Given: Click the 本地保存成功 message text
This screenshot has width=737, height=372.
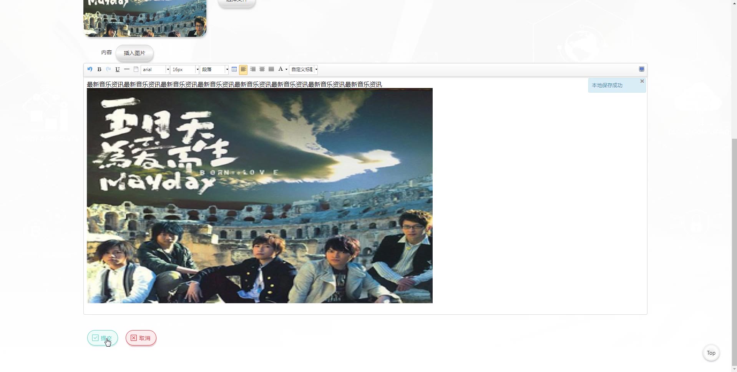Looking at the screenshot, I should (607, 85).
